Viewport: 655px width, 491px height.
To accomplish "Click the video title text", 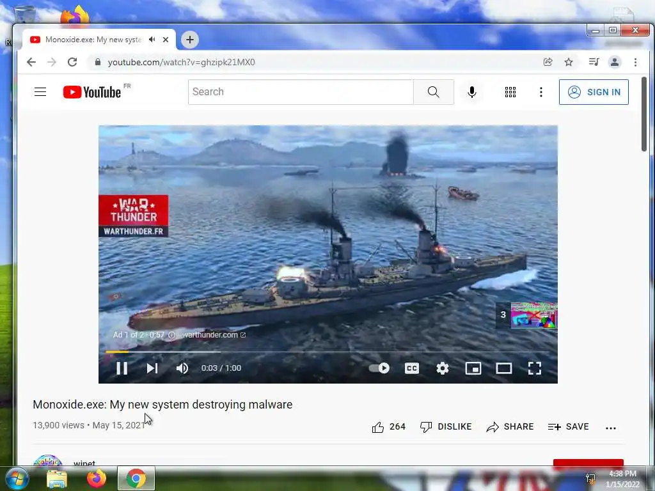I will click(x=162, y=405).
